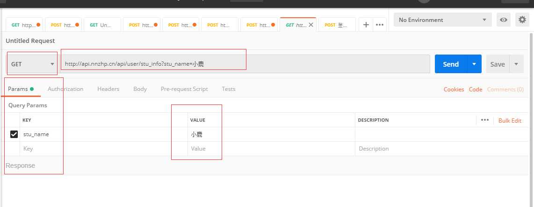Open the Authorization tab
The width and height of the screenshot is (534, 207).
65,89
